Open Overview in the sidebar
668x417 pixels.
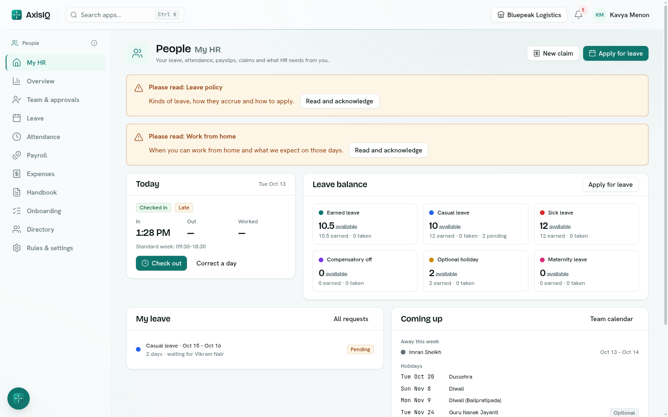(x=56, y=81)
